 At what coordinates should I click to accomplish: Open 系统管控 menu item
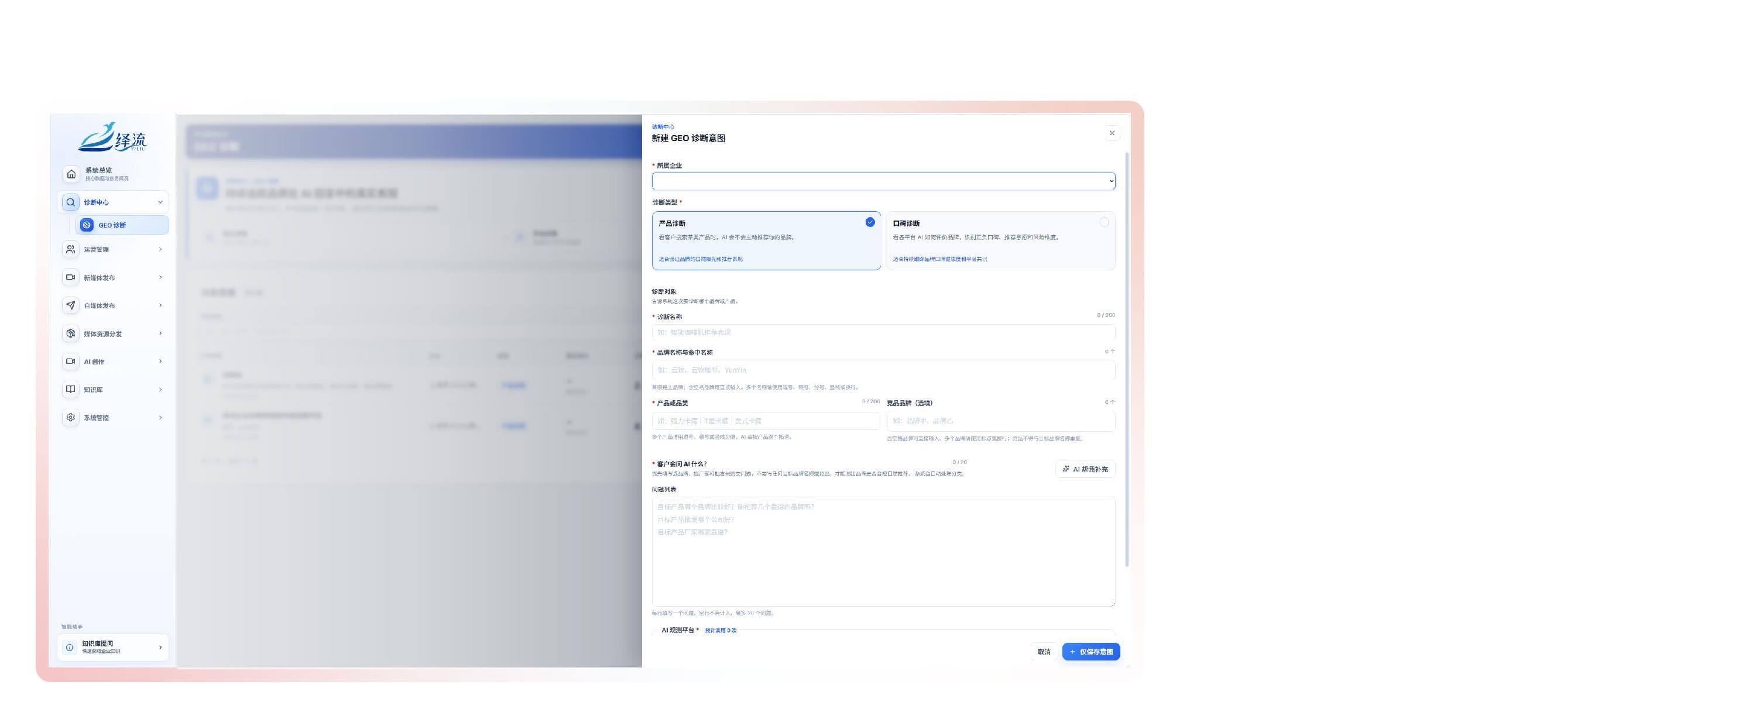pos(112,417)
